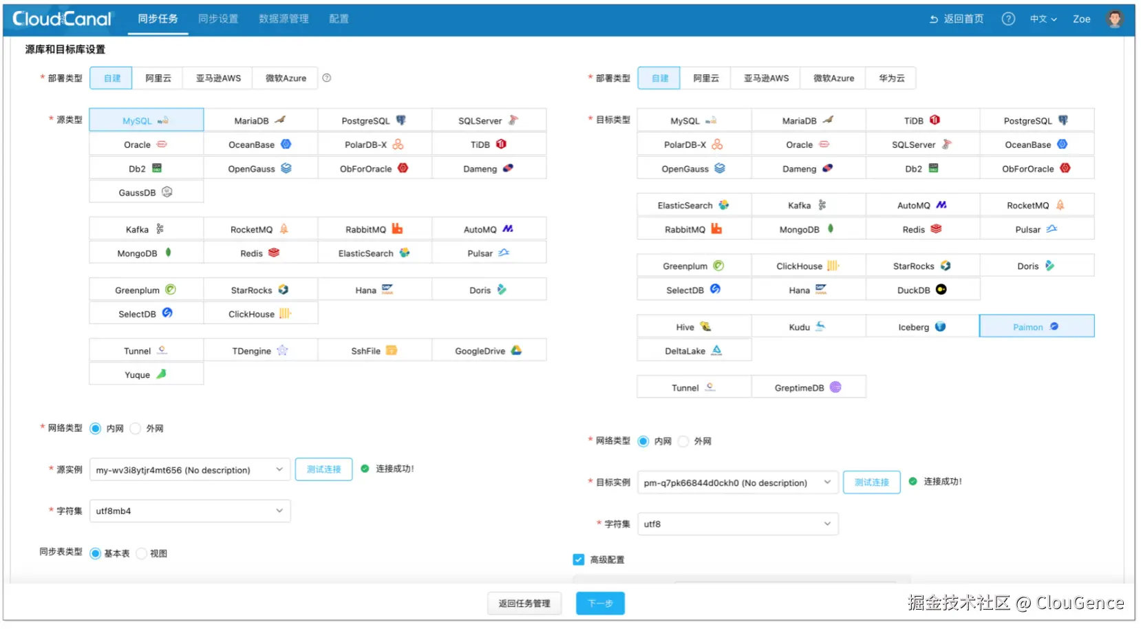Open the 中文 language dropdown
1141x629 pixels.
point(1043,19)
